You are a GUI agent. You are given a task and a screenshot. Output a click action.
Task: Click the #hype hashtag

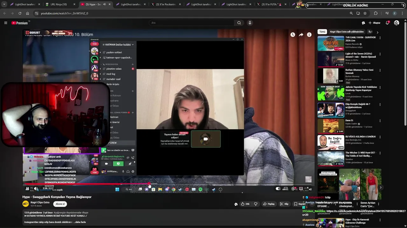tap(85, 213)
